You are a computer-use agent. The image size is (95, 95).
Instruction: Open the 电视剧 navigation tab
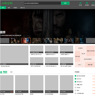(15, 8)
